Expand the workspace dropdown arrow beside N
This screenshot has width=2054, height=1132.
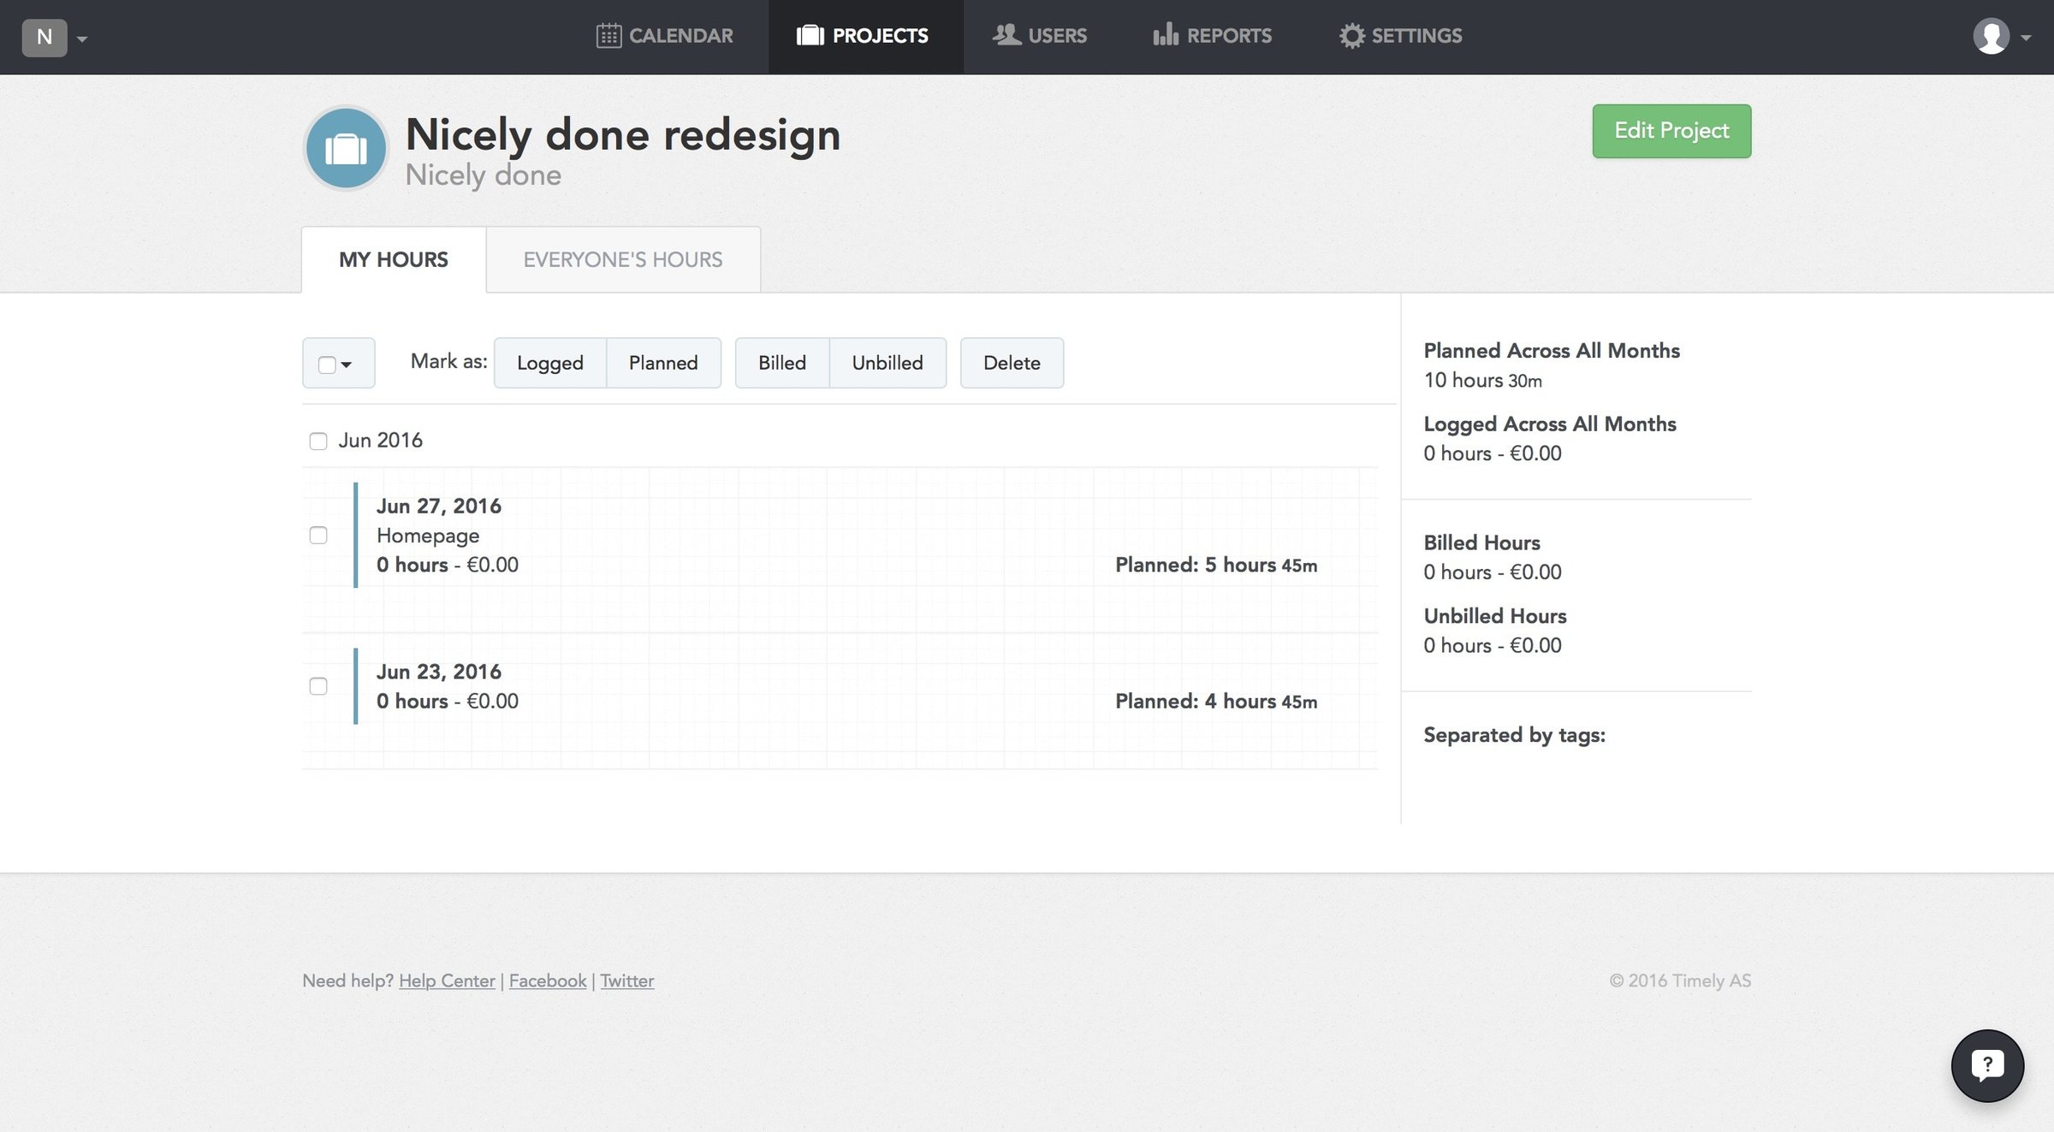coord(82,39)
